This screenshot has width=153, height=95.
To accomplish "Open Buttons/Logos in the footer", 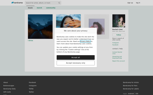I will 9,86.
